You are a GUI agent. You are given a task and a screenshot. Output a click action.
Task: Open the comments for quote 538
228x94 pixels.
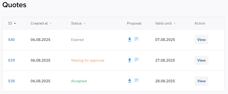(x=137, y=80)
